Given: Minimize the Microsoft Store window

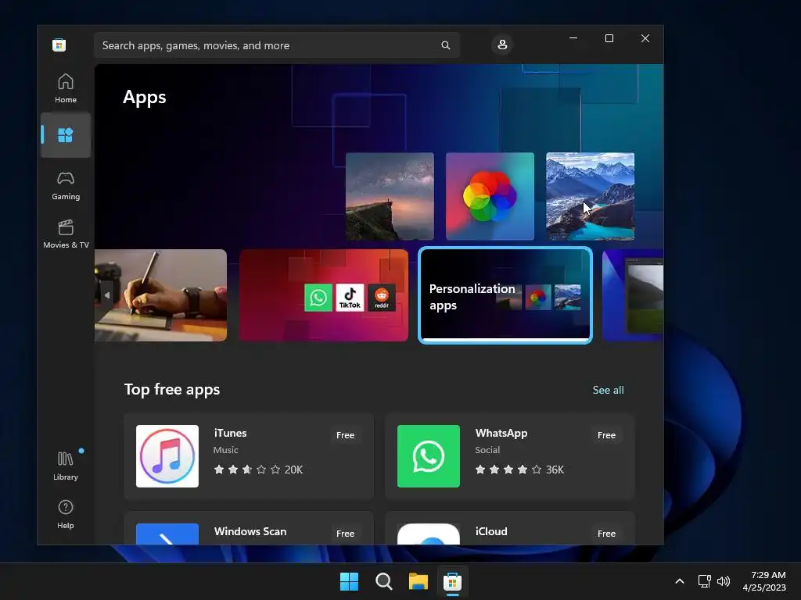Looking at the screenshot, I should pos(573,38).
